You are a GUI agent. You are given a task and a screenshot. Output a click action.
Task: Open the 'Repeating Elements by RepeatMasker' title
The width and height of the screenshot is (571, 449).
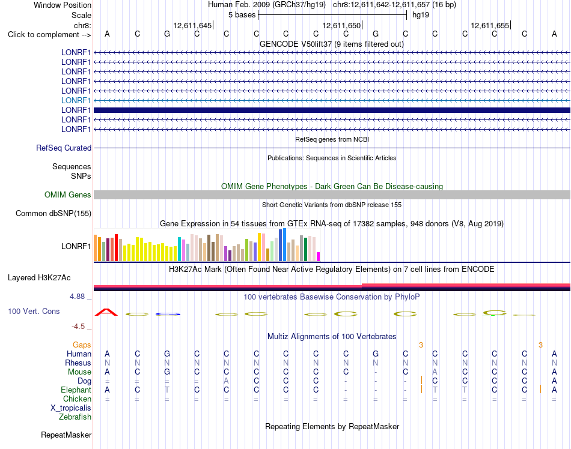332,426
